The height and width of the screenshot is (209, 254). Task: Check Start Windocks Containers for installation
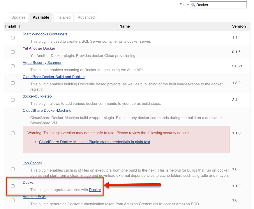13,37
